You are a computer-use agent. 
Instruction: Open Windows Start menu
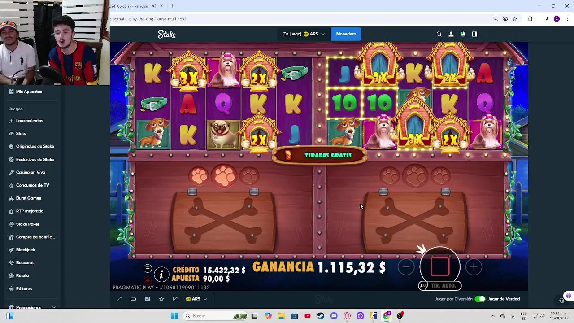[x=174, y=316]
